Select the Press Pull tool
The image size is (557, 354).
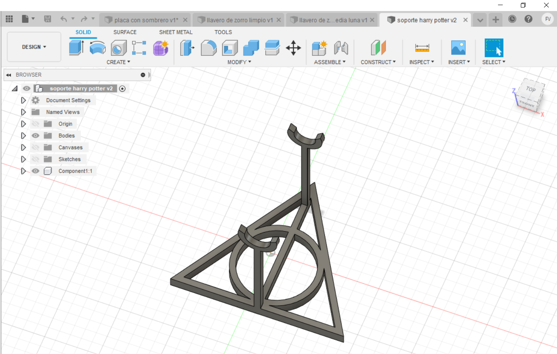coord(187,48)
